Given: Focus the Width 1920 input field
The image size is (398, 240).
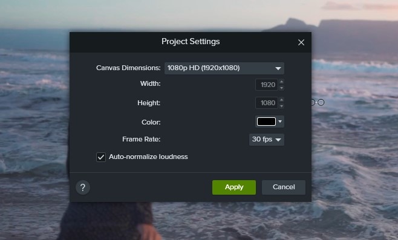Looking at the screenshot, I should click(x=267, y=85).
